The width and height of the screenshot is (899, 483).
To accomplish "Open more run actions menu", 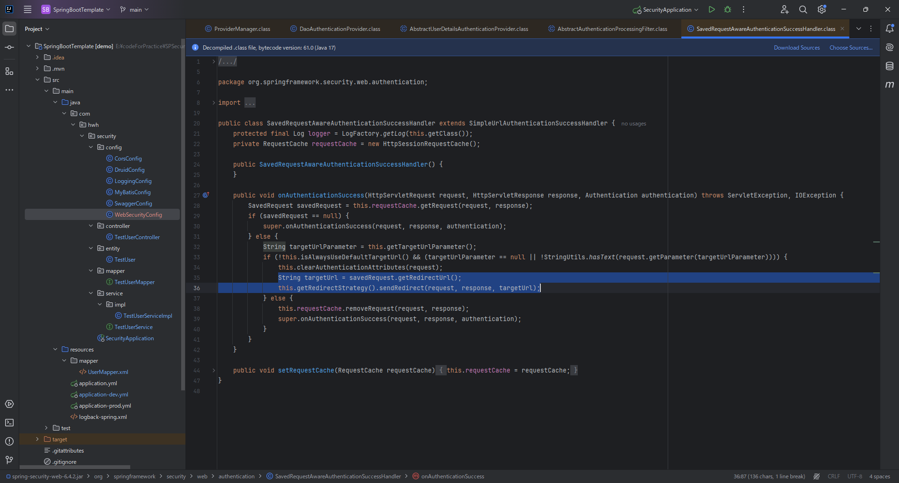I will [744, 9].
